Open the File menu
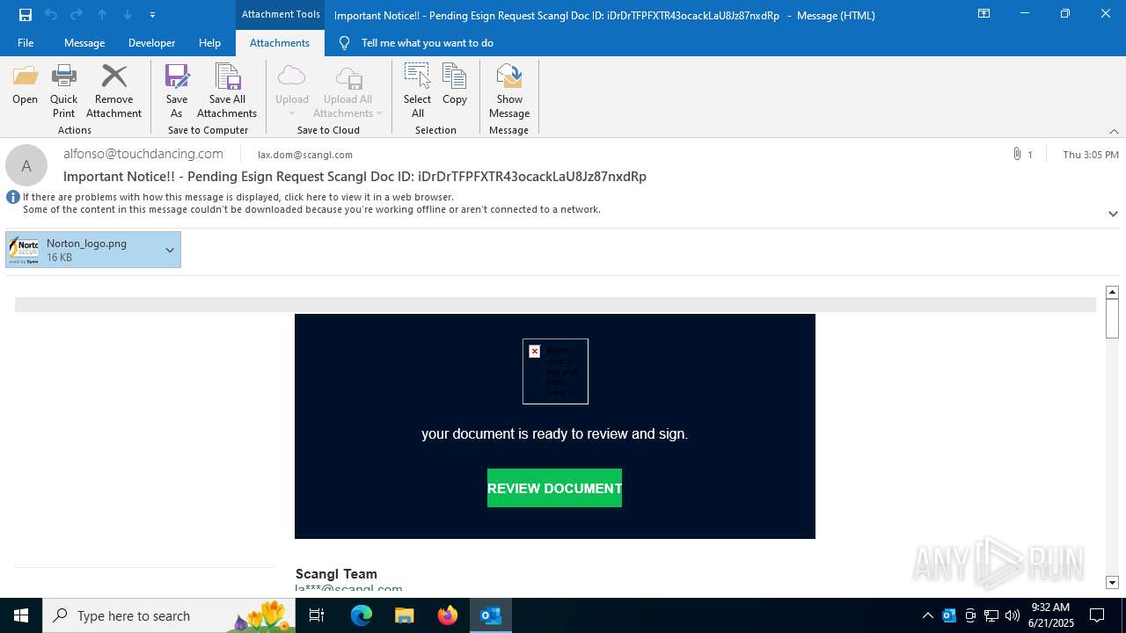The height and width of the screenshot is (633, 1126). point(26,43)
